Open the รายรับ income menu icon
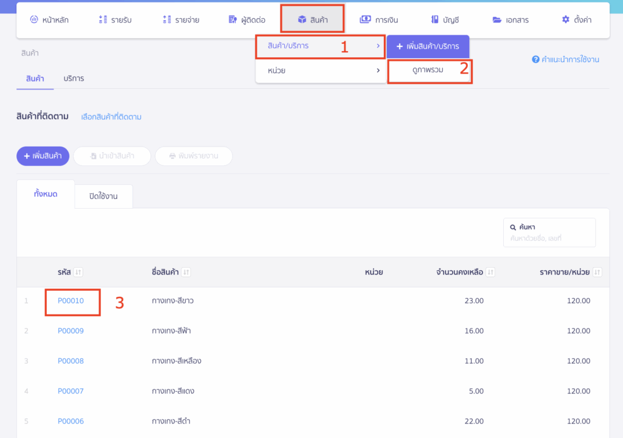This screenshot has width=623, height=438. [103, 19]
